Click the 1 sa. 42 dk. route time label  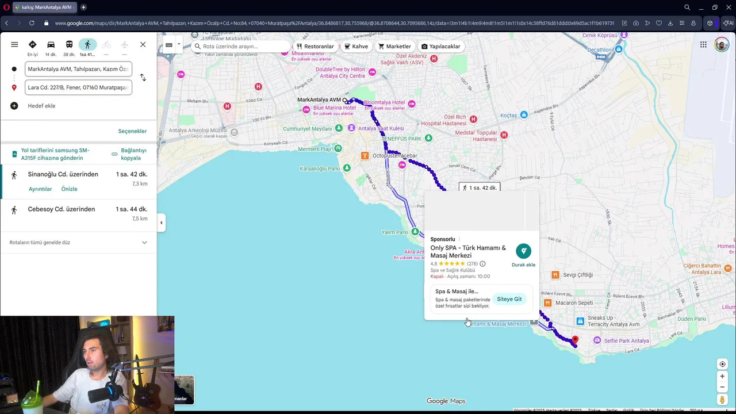[x=479, y=188]
